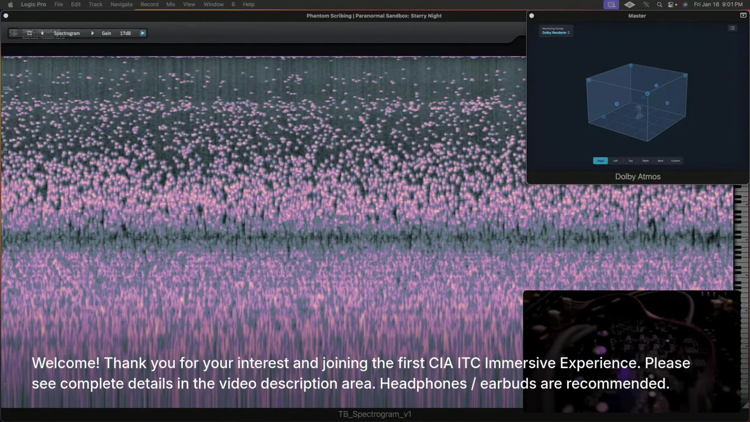This screenshot has height=422, width=750.
Task: Select the Back view tab
Action: click(660, 161)
